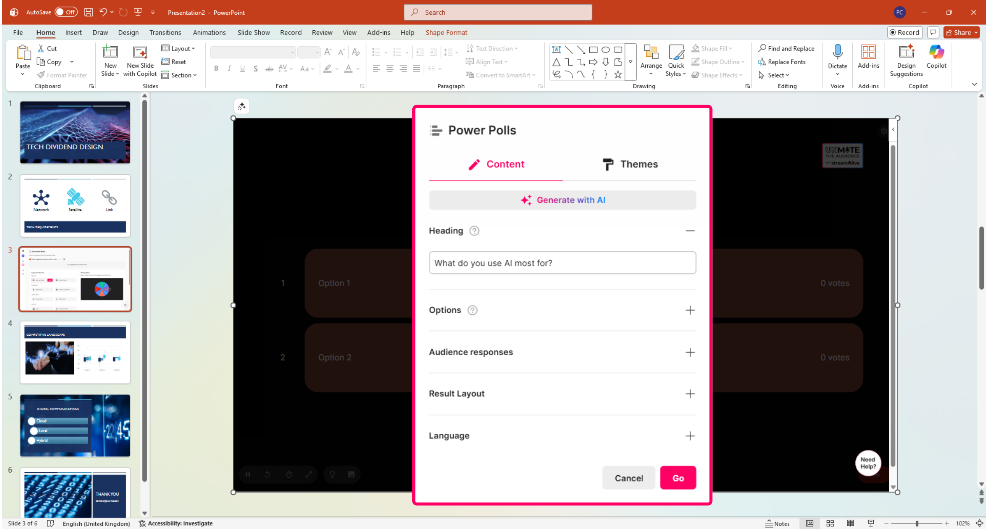Toggle the Notes pane in status bar

tap(778, 524)
